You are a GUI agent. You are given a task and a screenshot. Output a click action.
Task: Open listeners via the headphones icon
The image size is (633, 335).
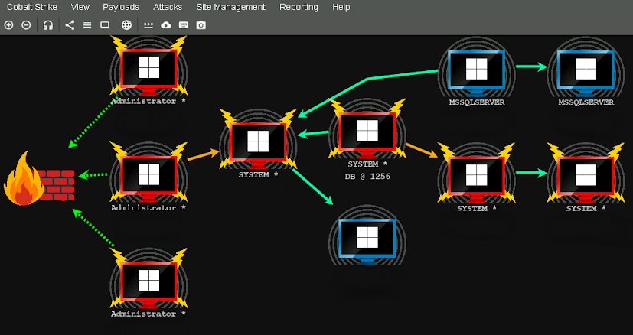coord(48,24)
